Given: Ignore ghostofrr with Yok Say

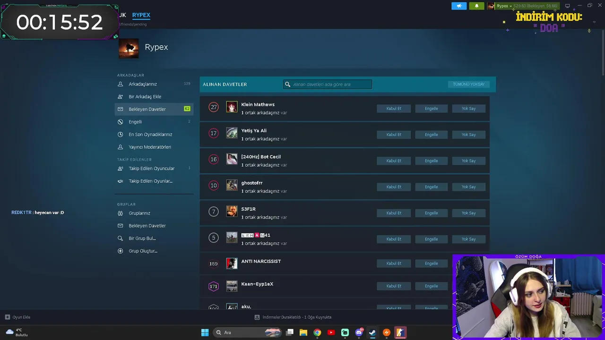Looking at the screenshot, I should click(x=468, y=187).
